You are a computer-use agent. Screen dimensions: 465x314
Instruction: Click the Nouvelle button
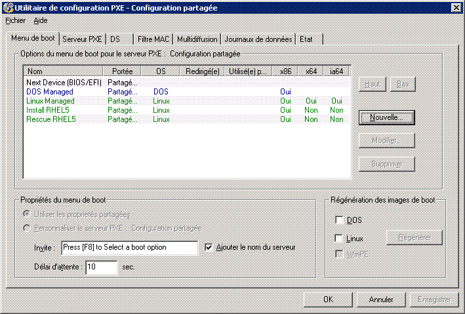coord(386,117)
